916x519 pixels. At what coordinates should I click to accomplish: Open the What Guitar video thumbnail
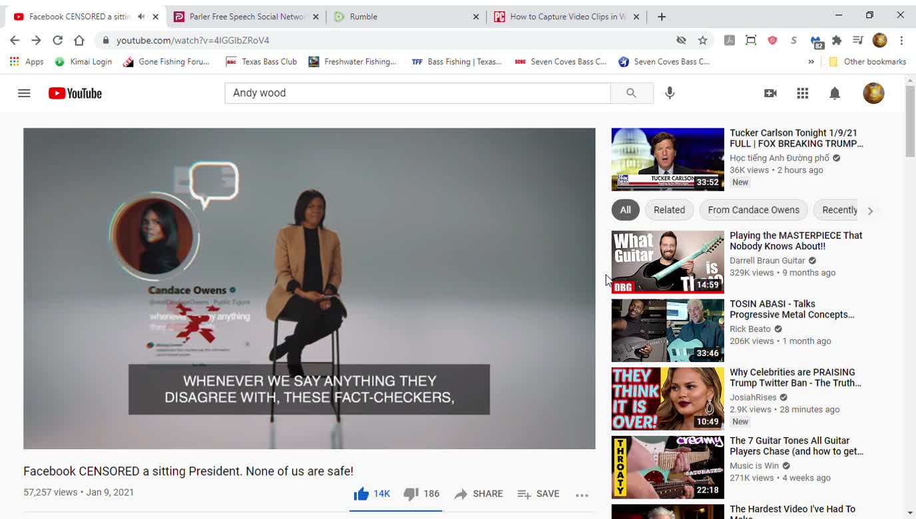668,262
